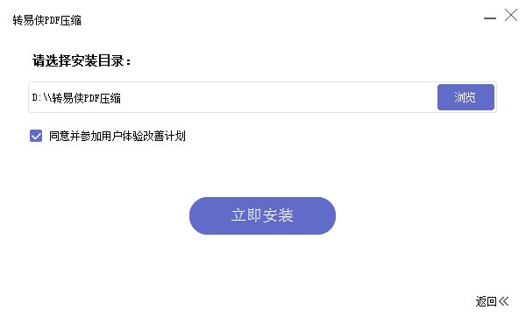
Task: Click the 转易侠PDF压缩 window title text
Action: pos(47,20)
